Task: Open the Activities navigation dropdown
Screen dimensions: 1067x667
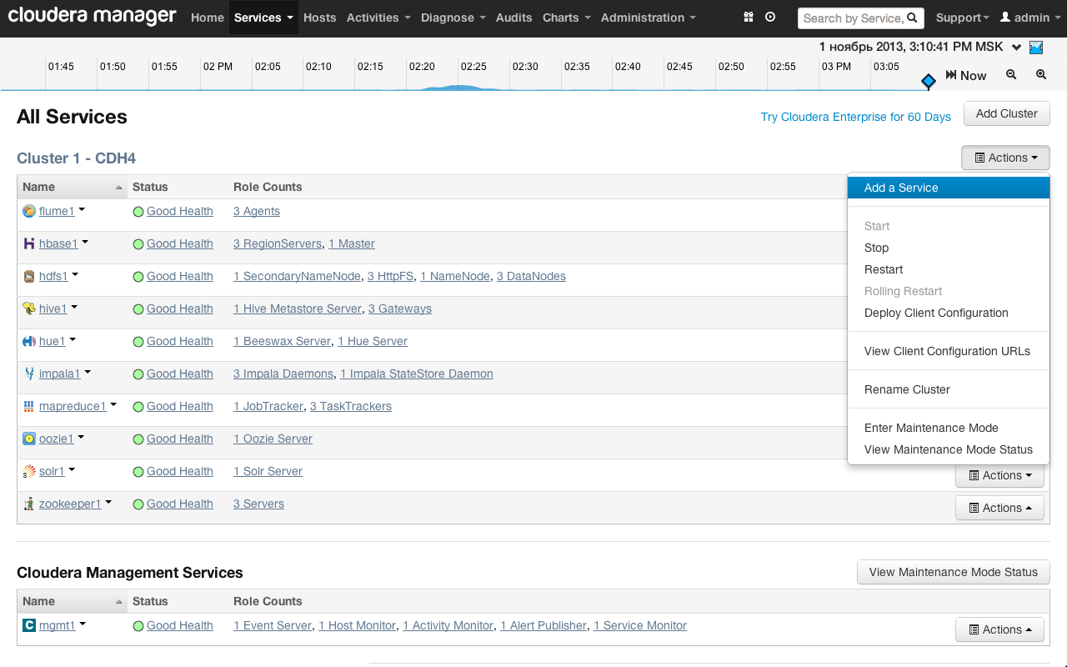Action: (x=378, y=18)
